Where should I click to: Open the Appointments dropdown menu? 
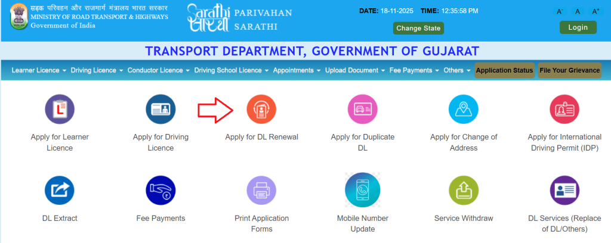click(297, 70)
